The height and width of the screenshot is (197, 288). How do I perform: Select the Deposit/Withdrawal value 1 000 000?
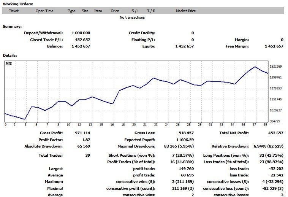point(81,33)
